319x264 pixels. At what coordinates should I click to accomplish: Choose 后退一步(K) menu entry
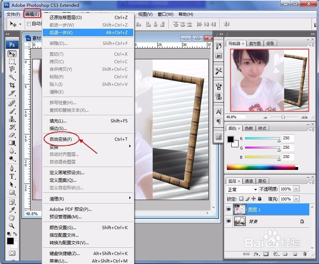click(88, 33)
